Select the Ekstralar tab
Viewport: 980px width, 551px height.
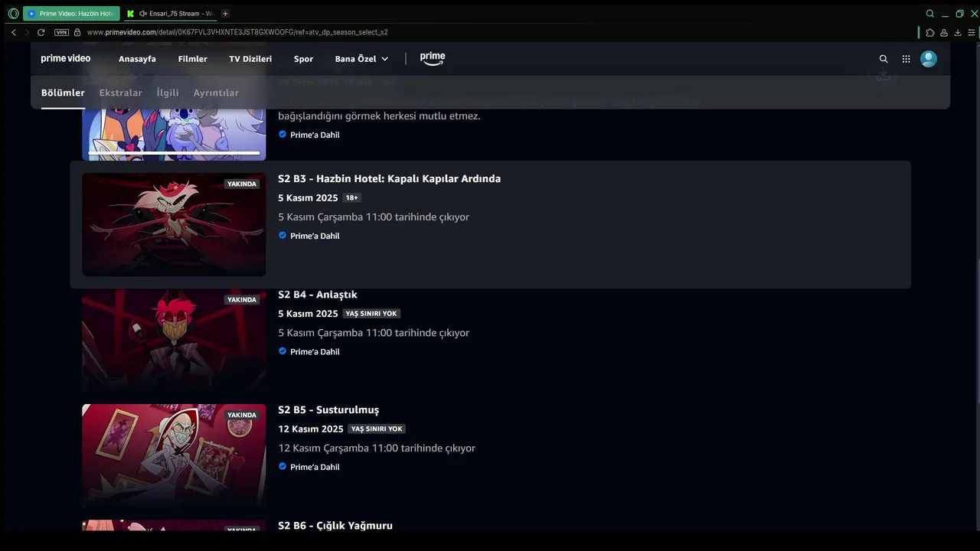(121, 93)
